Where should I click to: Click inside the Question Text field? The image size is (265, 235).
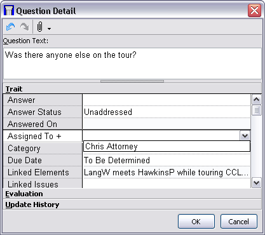coord(132,64)
